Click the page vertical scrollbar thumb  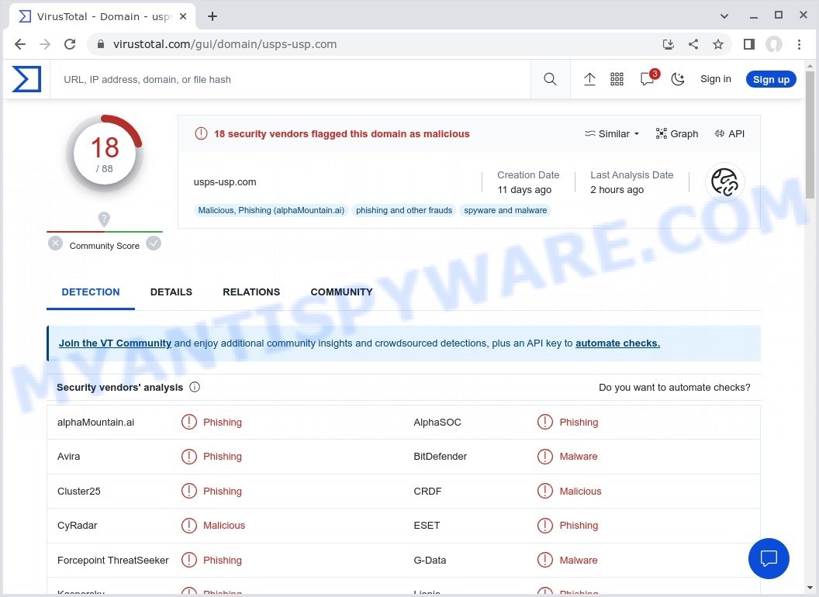[810, 134]
